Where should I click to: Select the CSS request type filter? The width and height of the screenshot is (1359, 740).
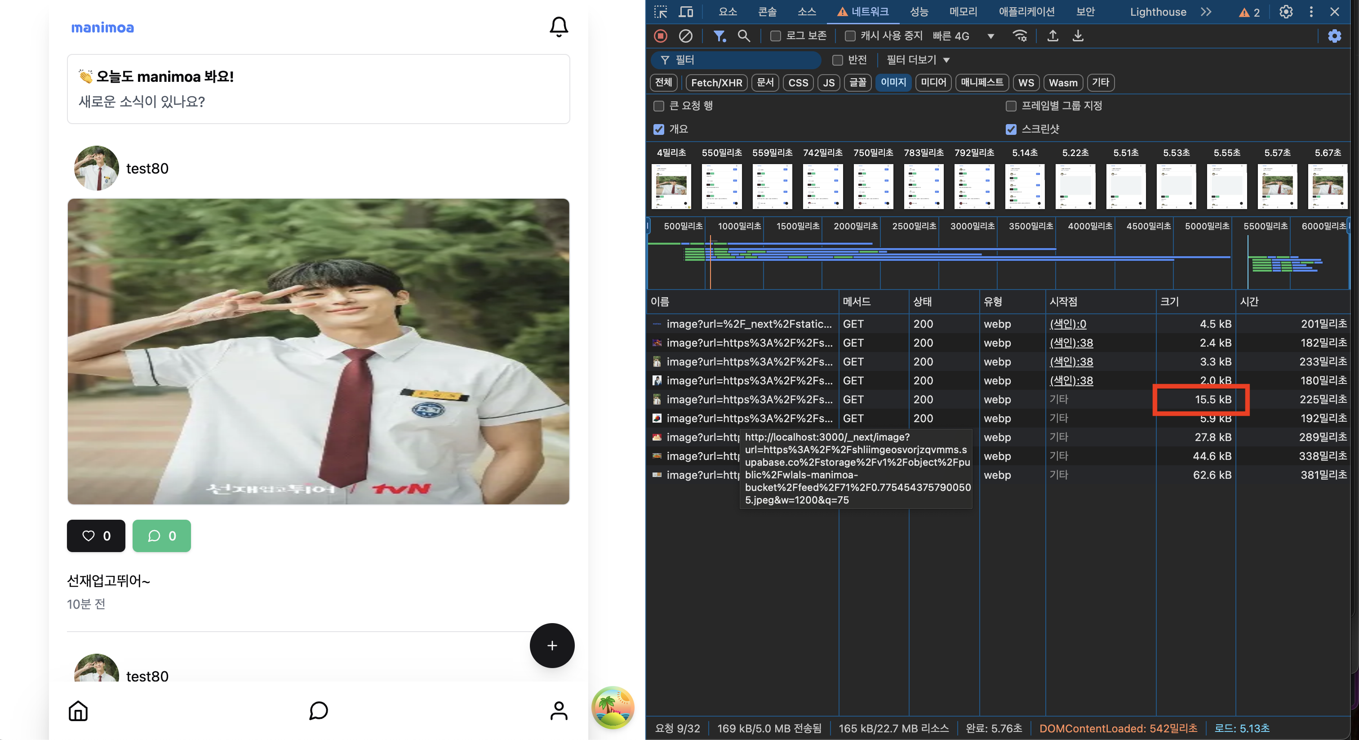[x=798, y=82]
